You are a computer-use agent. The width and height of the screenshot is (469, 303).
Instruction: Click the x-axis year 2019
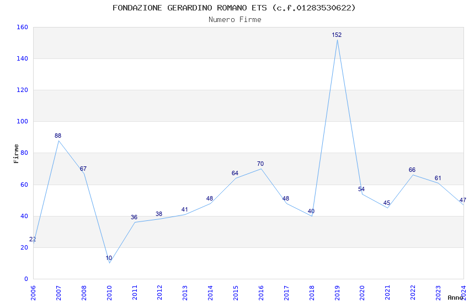[337, 293]
